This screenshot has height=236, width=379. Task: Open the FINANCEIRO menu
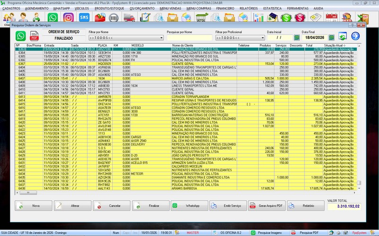click(225, 8)
